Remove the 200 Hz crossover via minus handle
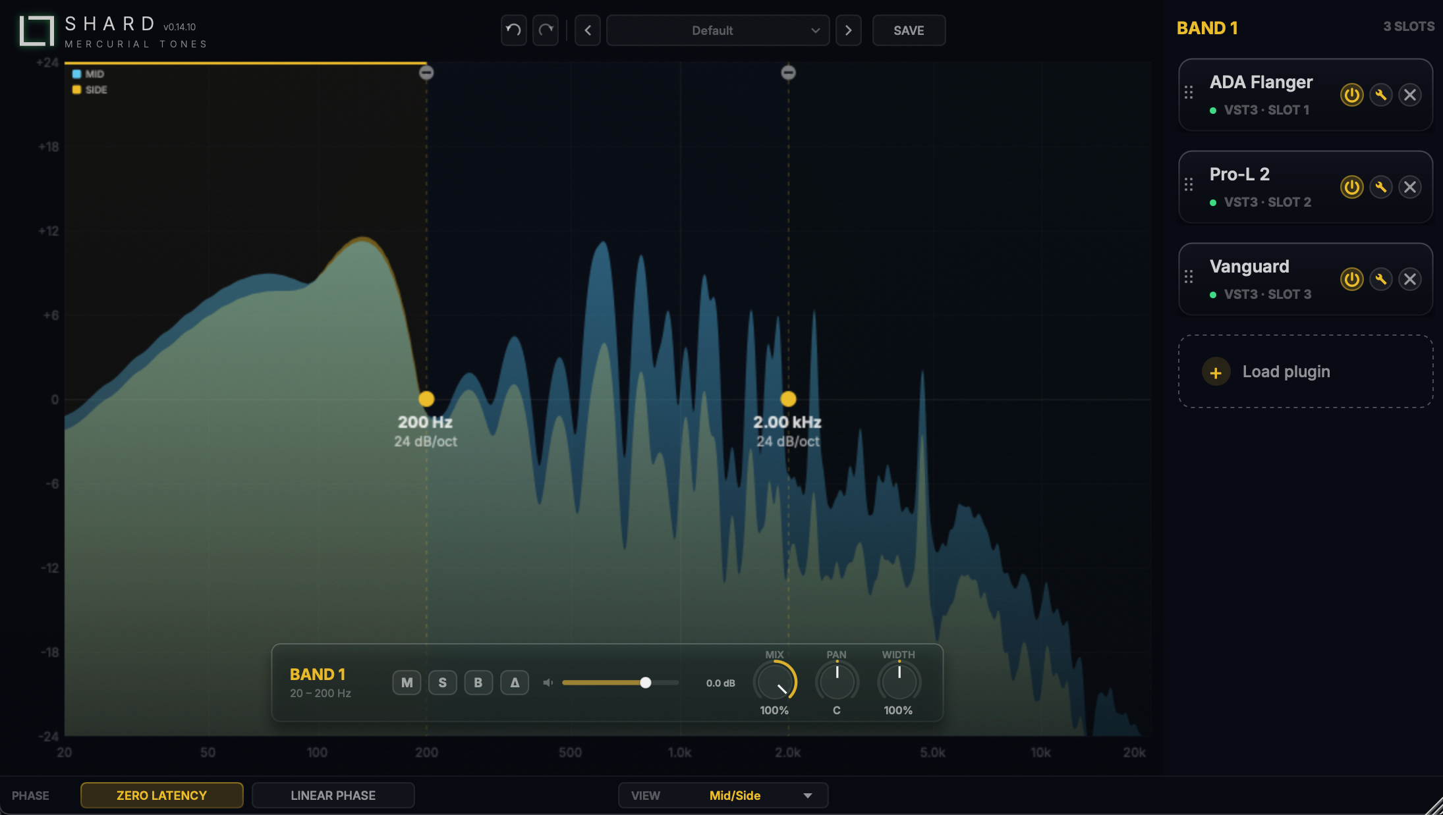This screenshot has height=815, width=1443. click(x=426, y=72)
